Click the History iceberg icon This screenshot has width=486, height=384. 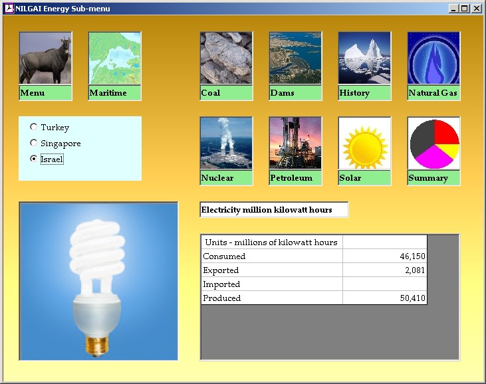(x=364, y=58)
